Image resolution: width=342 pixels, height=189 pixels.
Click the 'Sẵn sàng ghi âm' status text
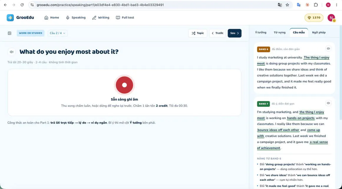click(124, 99)
